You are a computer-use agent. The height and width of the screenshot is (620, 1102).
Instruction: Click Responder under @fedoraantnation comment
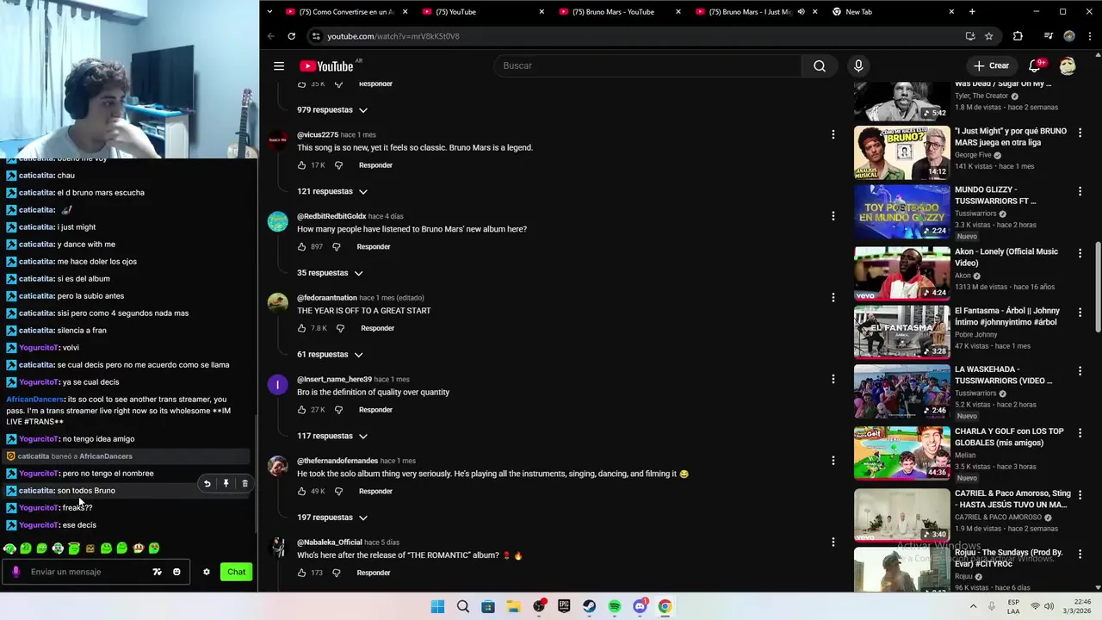(x=377, y=328)
